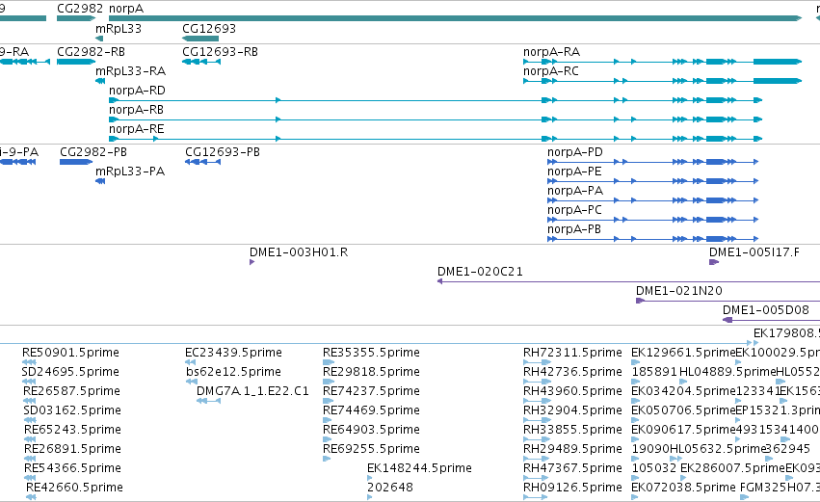The image size is (820, 502).
Task: Click the DME1-005I17.F marker glyph
Action: point(714,262)
